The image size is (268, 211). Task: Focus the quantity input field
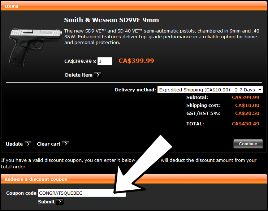point(105,61)
